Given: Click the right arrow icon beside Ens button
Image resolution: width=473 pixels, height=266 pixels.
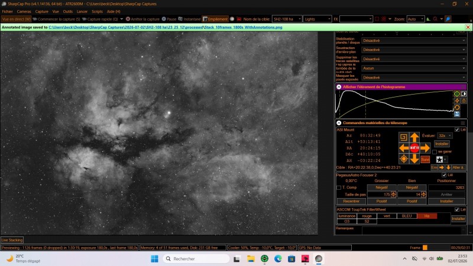Looking at the screenshot, I should coord(441,167).
